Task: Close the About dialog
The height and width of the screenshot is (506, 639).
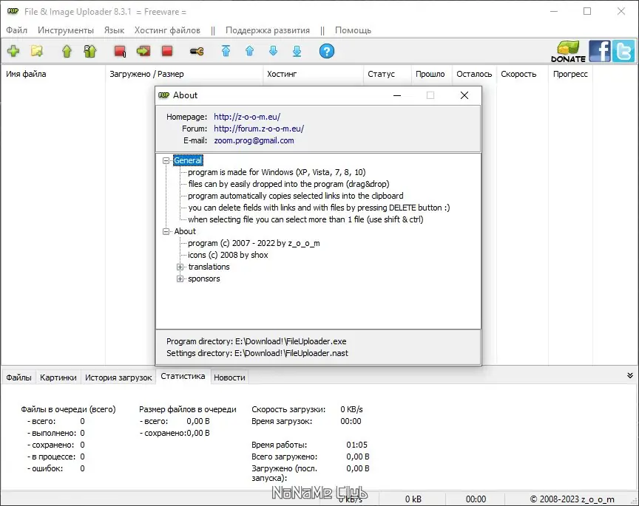Action: [x=464, y=95]
